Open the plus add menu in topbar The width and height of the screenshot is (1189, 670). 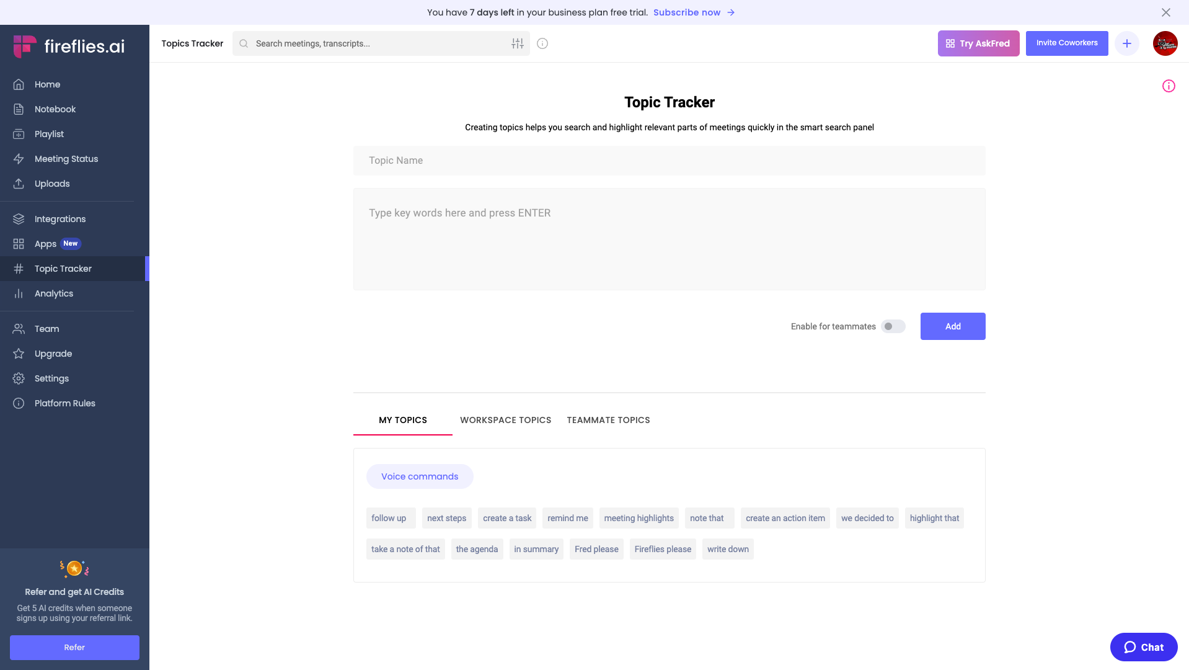tap(1127, 43)
